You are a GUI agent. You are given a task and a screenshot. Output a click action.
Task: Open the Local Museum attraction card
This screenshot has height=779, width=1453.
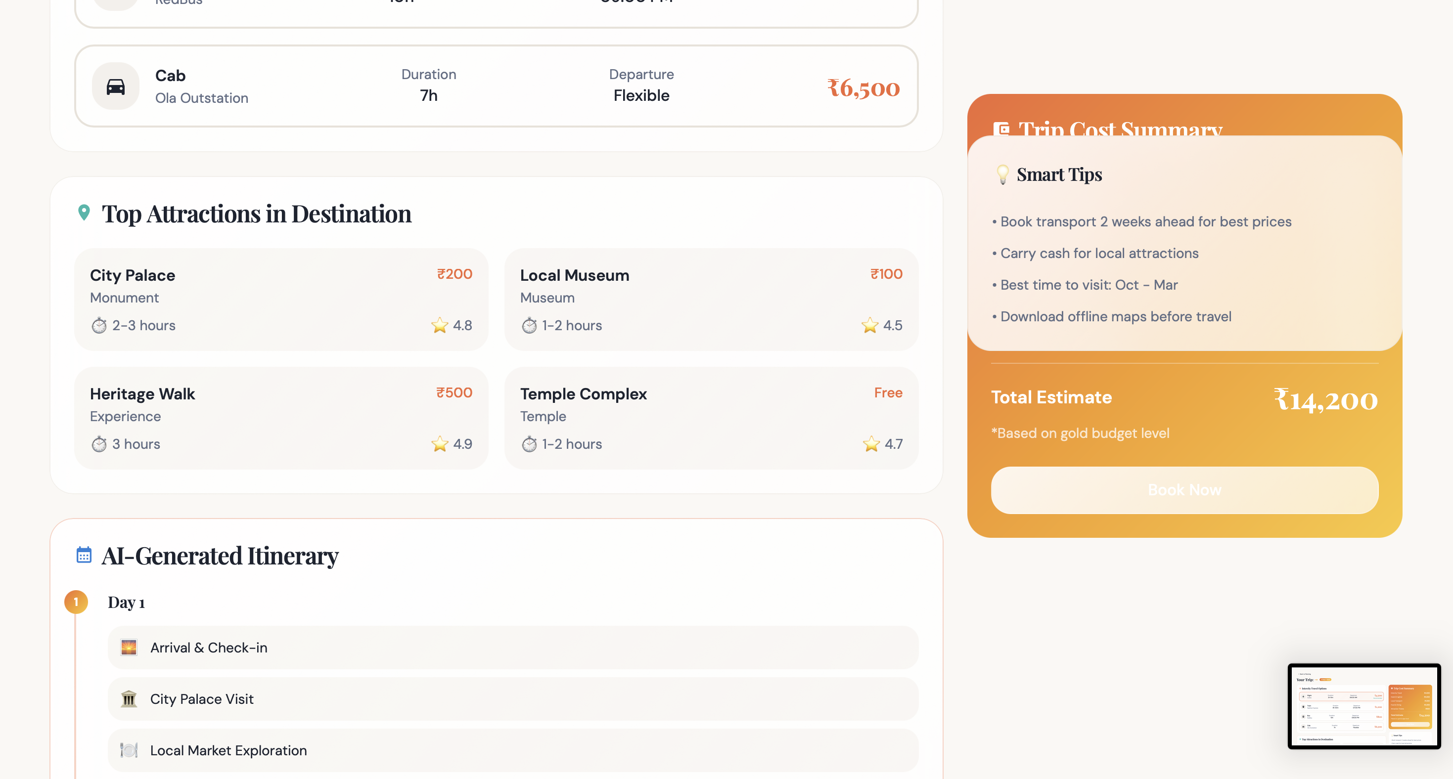point(711,300)
